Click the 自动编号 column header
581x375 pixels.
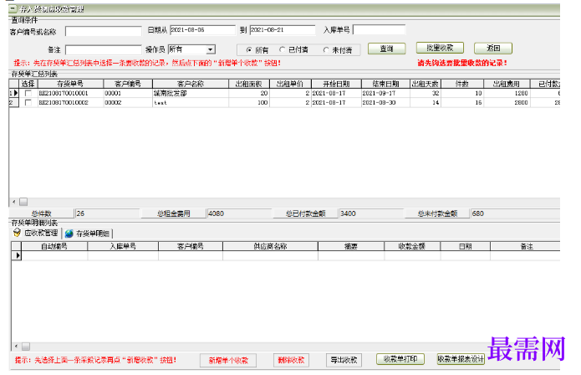(x=54, y=246)
